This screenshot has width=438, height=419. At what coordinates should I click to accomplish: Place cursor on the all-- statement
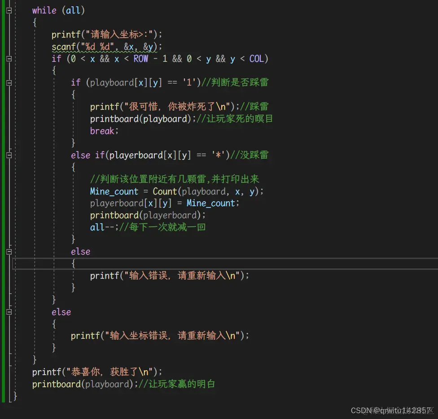click(x=101, y=227)
